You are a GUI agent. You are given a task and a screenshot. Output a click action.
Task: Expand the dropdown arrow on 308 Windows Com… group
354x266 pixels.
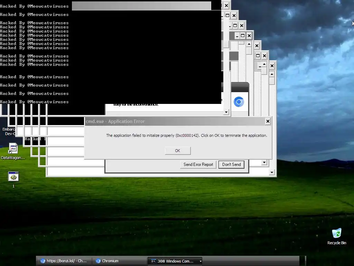pos(200,261)
